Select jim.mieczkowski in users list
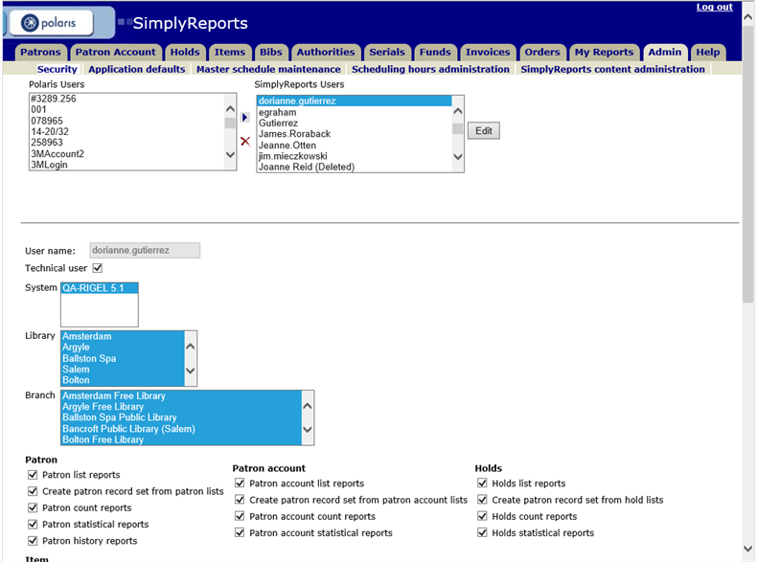The width and height of the screenshot is (757, 562). 355,156
